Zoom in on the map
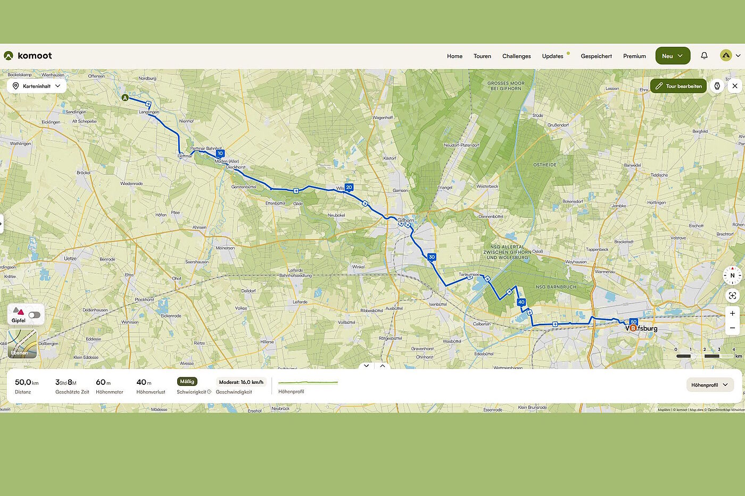745x496 pixels. tap(732, 314)
